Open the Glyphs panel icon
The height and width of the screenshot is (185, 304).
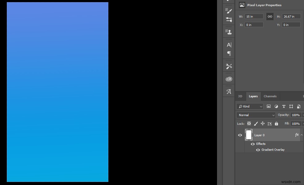coord(229,91)
